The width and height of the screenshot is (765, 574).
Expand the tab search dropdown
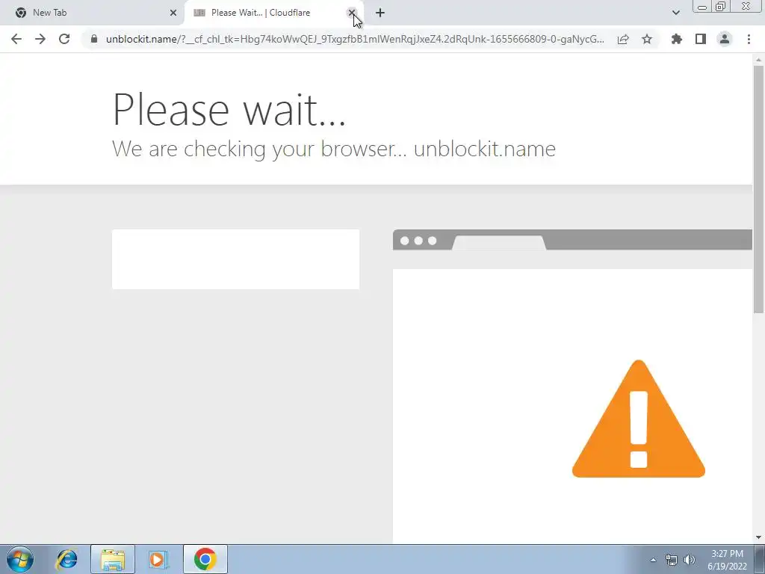(675, 13)
